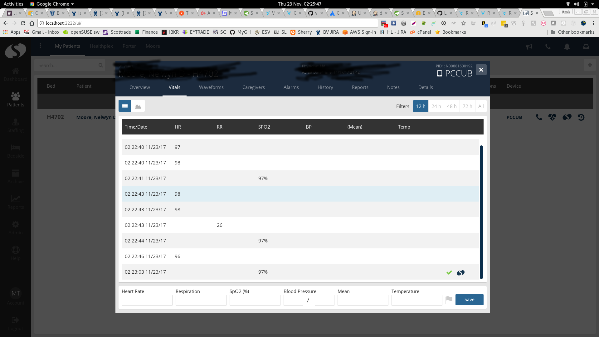
Task: Open the announcements megaphone icon
Action: coord(529,46)
